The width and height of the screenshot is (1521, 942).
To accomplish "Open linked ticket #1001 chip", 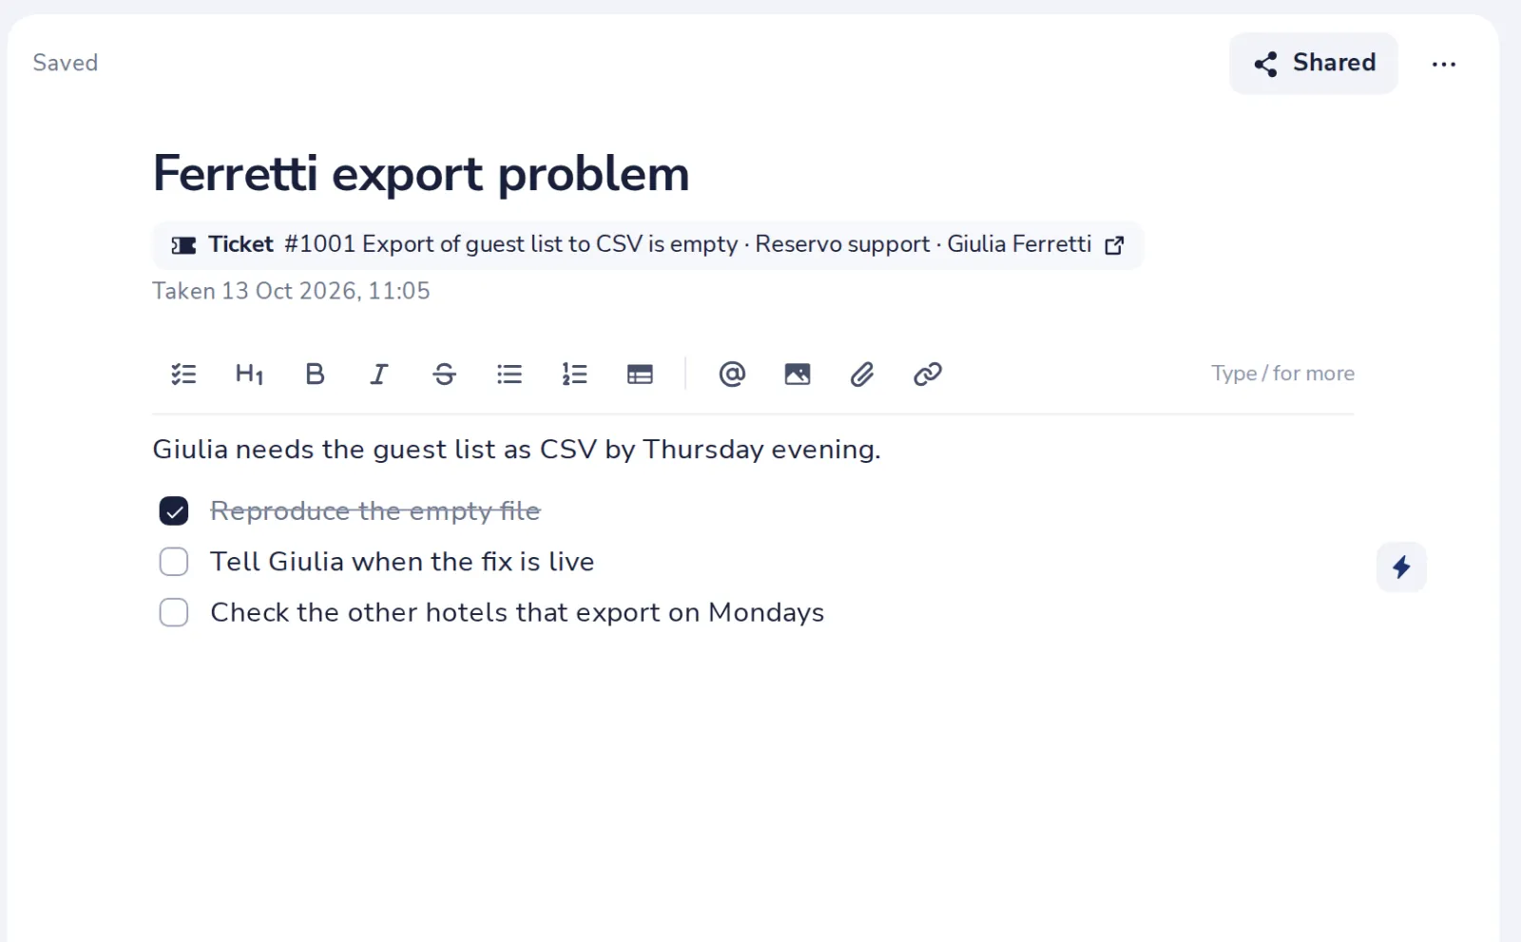I will tap(647, 245).
